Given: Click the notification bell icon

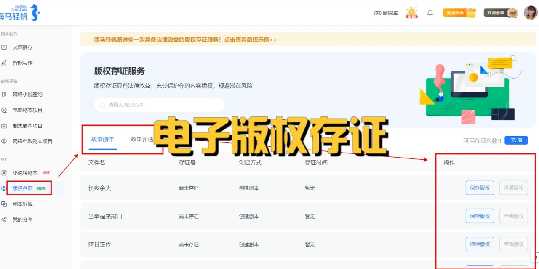Looking at the screenshot, I should pyautogui.click(x=430, y=13).
